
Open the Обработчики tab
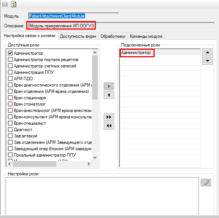point(113,36)
